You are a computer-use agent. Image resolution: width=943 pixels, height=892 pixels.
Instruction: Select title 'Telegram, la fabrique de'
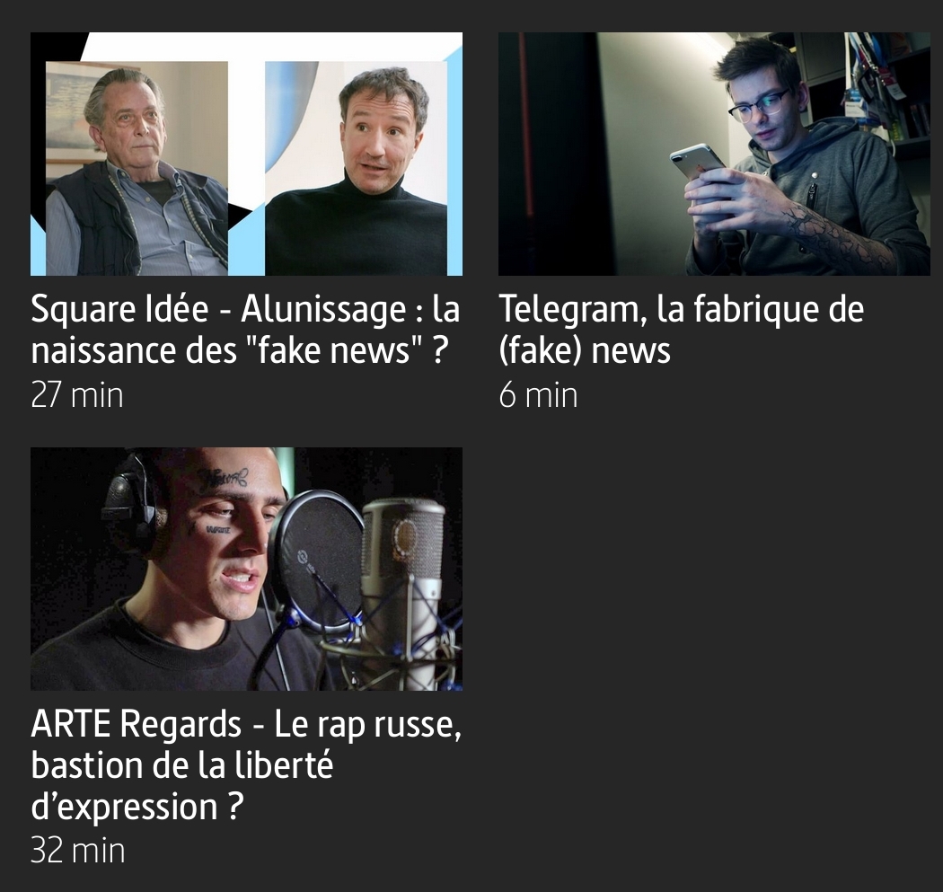(x=682, y=309)
